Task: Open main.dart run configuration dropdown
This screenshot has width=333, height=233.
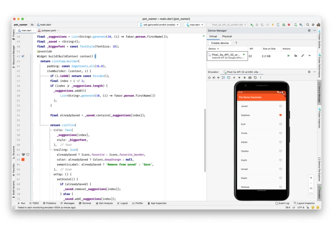Action: click(x=195, y=25)
